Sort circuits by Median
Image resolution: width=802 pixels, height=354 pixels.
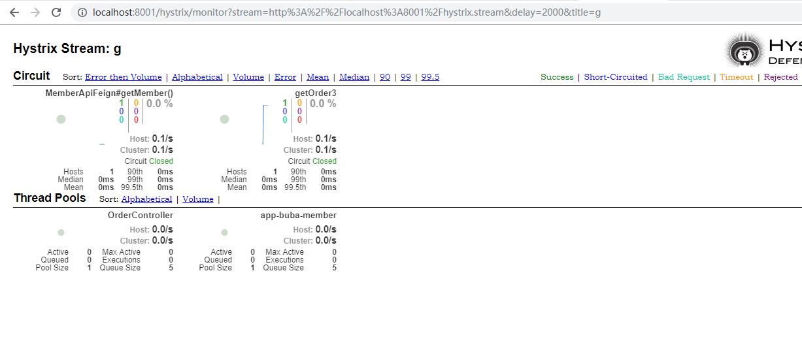(354, 77)
